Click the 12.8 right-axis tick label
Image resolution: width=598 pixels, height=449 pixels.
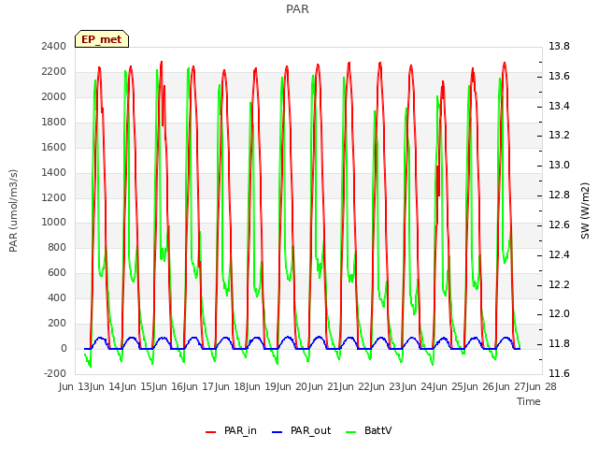tap(559, 195)
